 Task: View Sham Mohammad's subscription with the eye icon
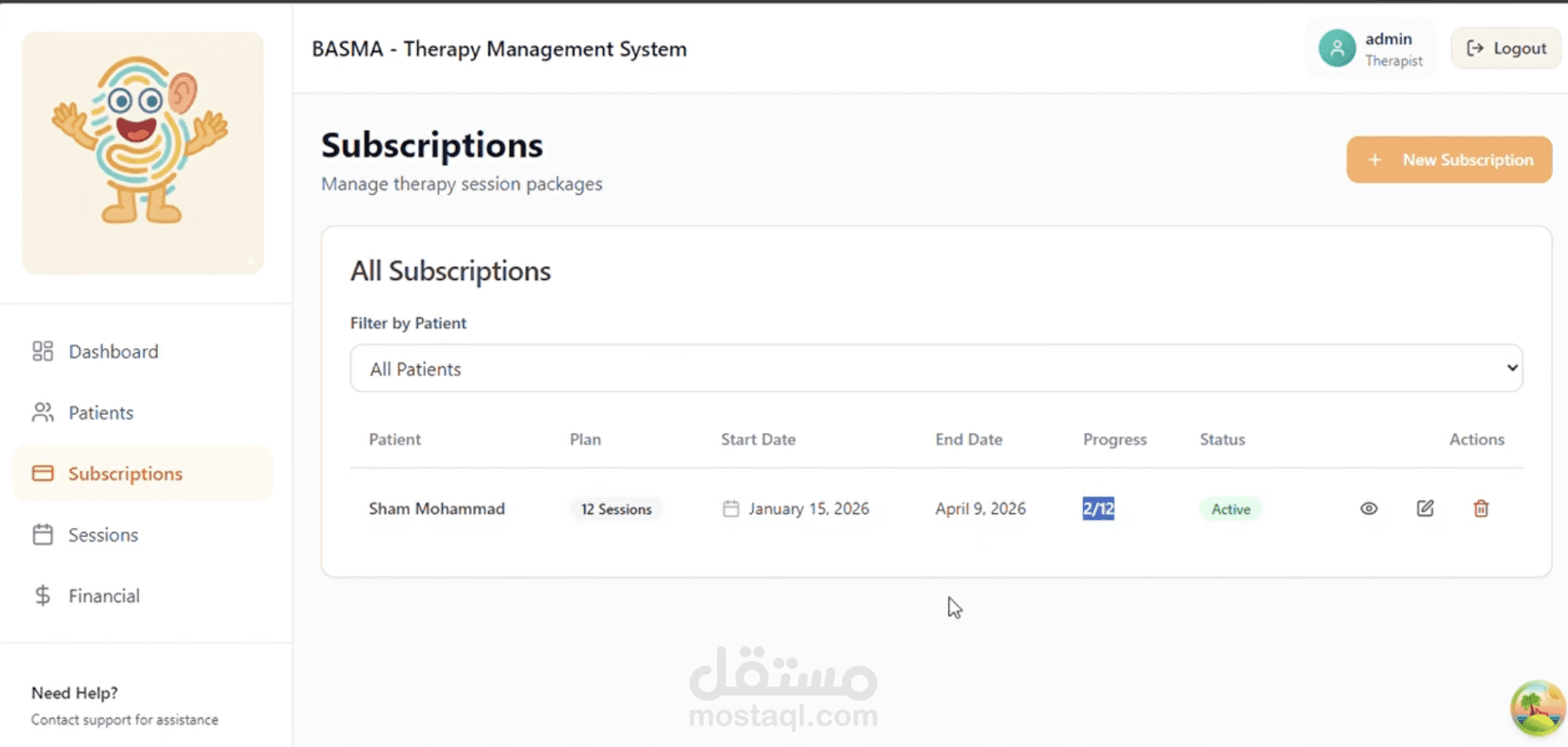pyautogui.click(x=1368, y=509)
